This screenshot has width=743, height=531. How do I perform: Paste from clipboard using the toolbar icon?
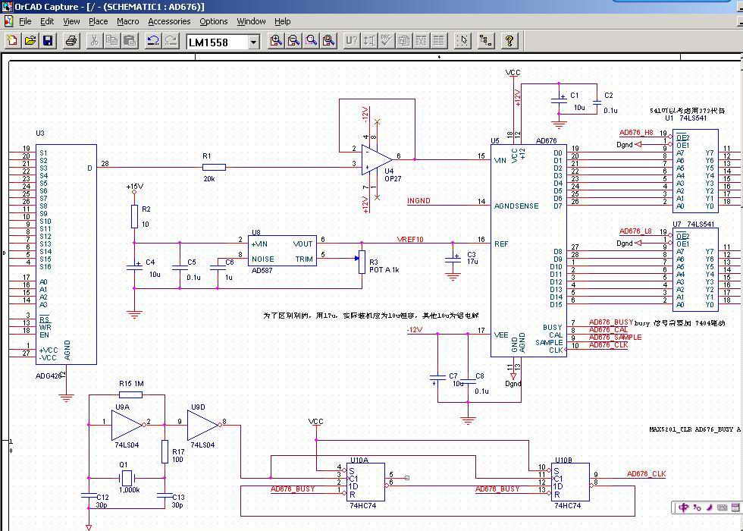pos(130,41)
